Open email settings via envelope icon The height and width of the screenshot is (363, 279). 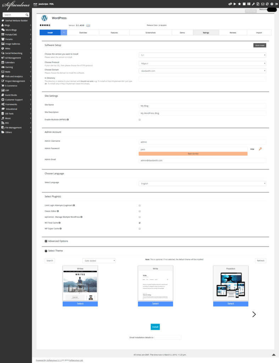263,4
